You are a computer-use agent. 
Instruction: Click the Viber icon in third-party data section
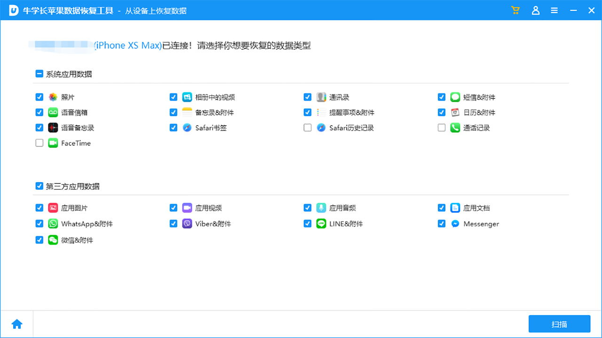coord(187,223)
